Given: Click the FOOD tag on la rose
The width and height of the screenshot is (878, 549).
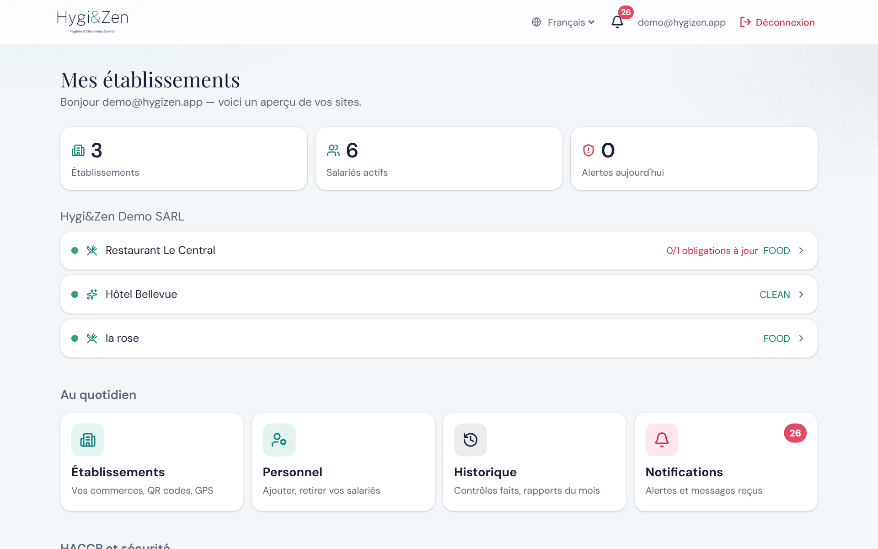Looking at the screenshot, I should (x=776, y=338).
